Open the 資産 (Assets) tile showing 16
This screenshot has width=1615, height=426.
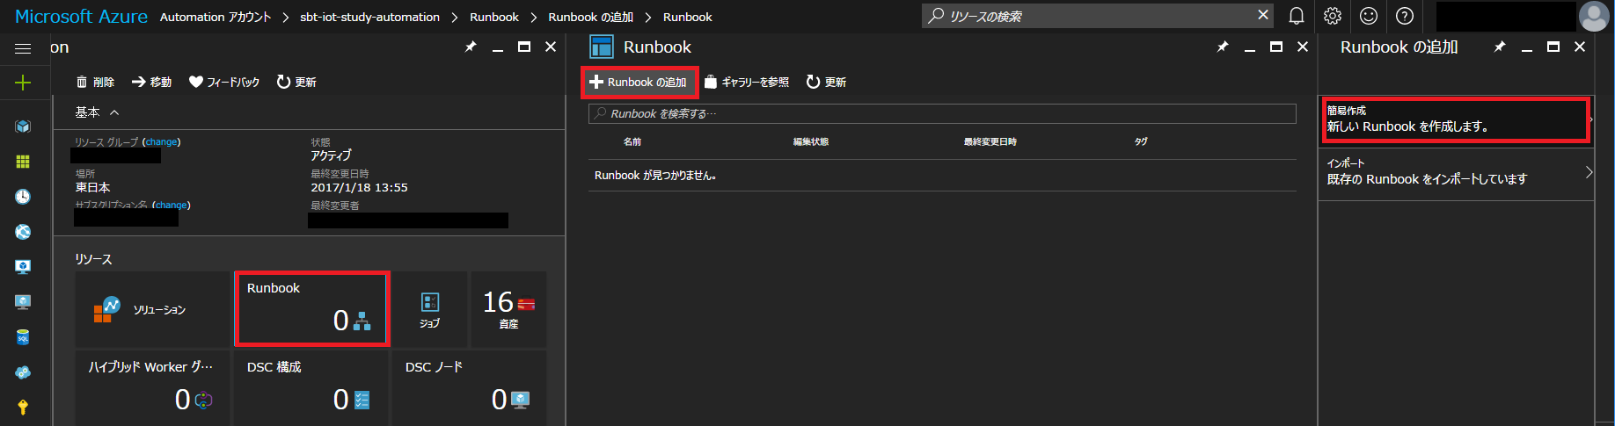coord(508,309)
